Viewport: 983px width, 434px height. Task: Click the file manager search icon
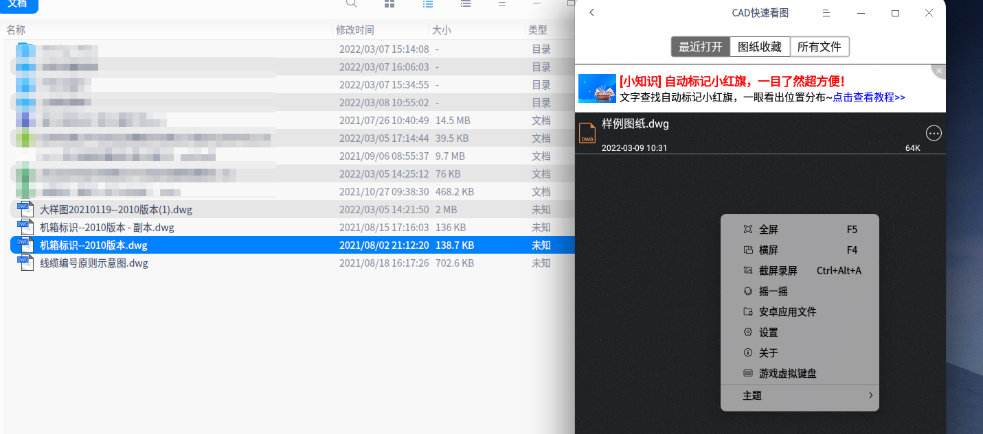click(x=352, y=3)
